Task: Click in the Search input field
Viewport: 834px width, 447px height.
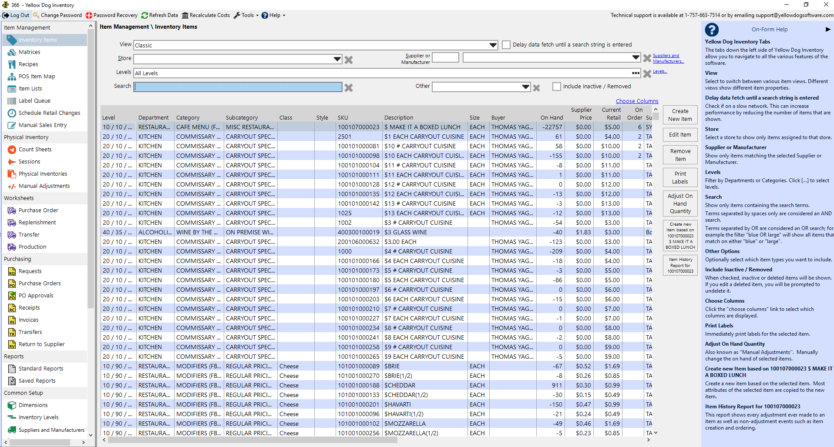Action: [x=238, y=87]
